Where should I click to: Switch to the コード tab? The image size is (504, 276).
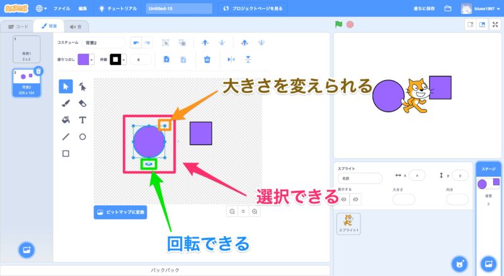pyautogui.click(x=17, y=27)
